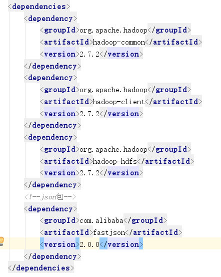Screen dimensions: 221x277
Task: Select the hadoop-common artifactId text
Action: (x=119, y=43)
